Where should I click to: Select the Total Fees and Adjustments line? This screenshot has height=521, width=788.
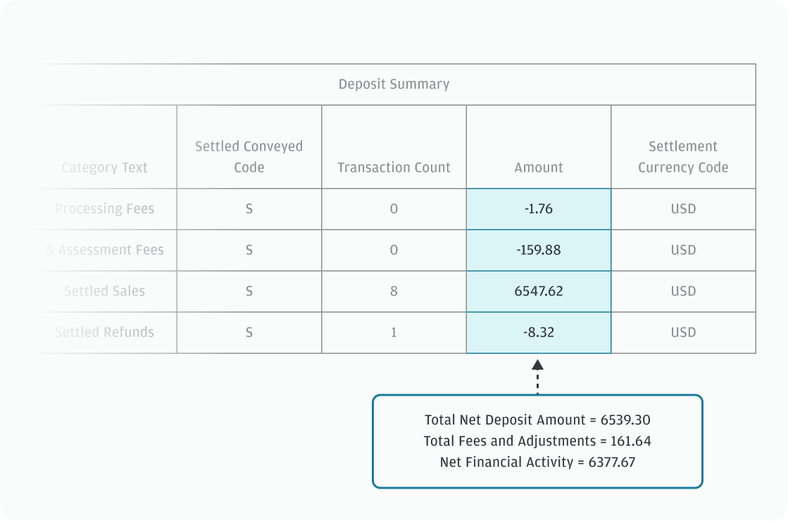pos(537,441)
